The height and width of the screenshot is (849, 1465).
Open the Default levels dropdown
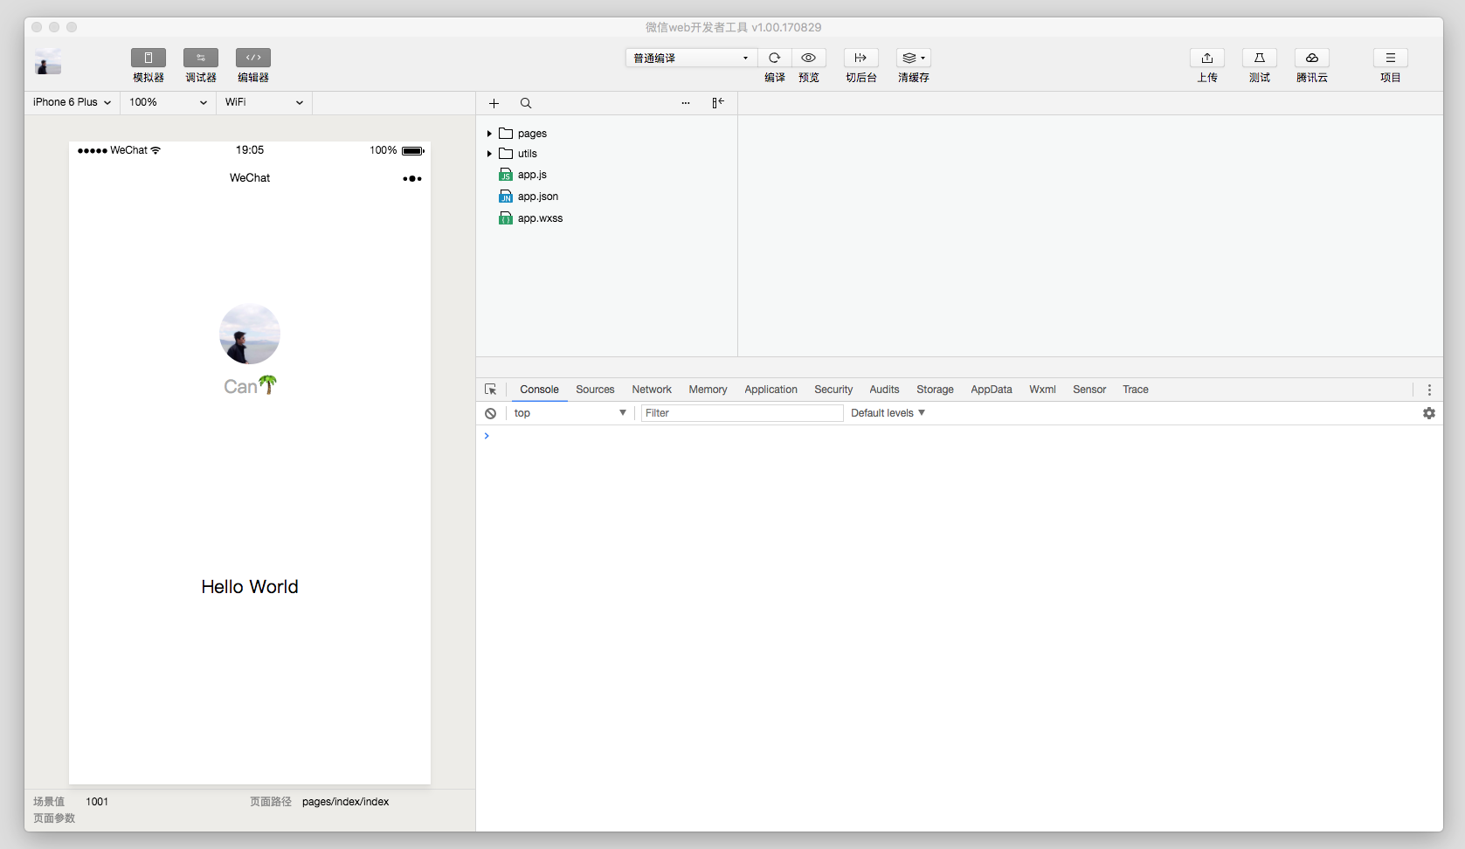(x=888, y=413)
